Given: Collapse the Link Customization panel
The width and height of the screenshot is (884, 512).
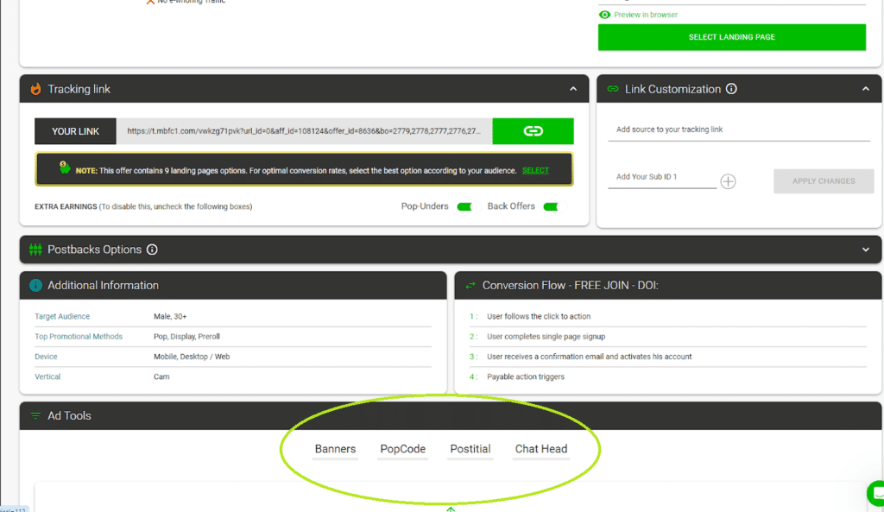Looking at the screenshot, I should [x=866, y=89].
